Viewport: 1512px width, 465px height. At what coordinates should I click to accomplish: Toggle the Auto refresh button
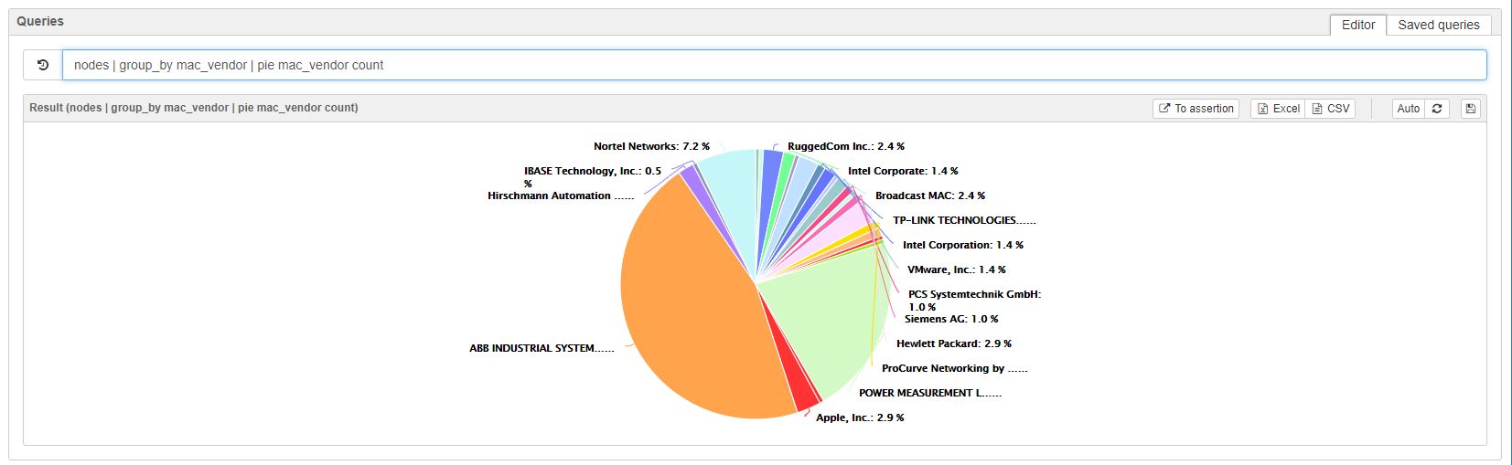click(1409, 109)
